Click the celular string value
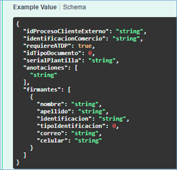The width and height of the screenshot is (177, 170). coord(88,141)
